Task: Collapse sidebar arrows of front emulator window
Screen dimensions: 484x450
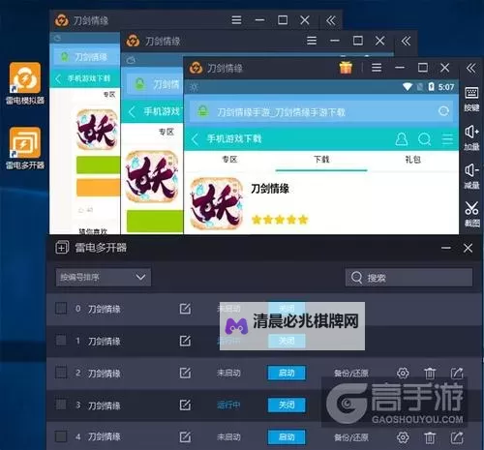Action: [x=470, y=68]
